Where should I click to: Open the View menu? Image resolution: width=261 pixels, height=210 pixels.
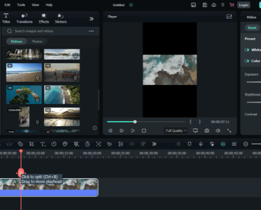(35, 5)
